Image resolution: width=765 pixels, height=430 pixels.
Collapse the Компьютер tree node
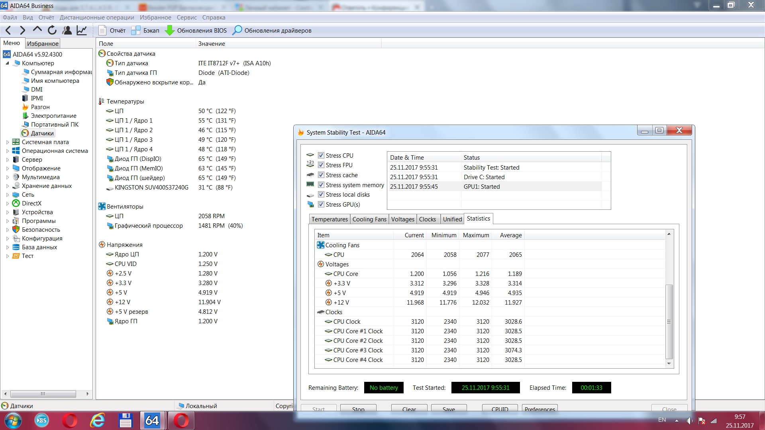click(7, 63)
